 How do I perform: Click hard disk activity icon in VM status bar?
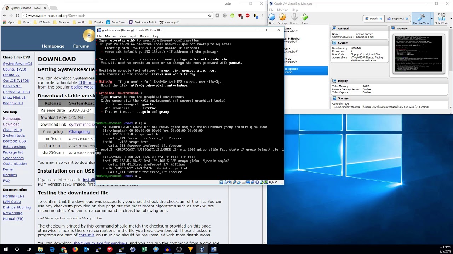tap(221, 182)
